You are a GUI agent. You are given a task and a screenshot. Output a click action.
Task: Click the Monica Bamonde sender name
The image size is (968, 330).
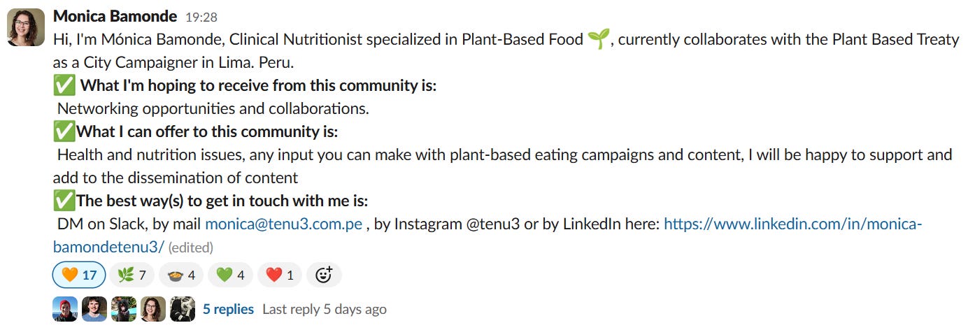(116, 16)
